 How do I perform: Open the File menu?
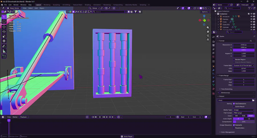point(5,5)
